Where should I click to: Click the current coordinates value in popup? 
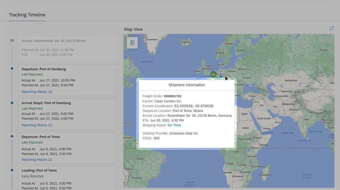pos(194,106)
